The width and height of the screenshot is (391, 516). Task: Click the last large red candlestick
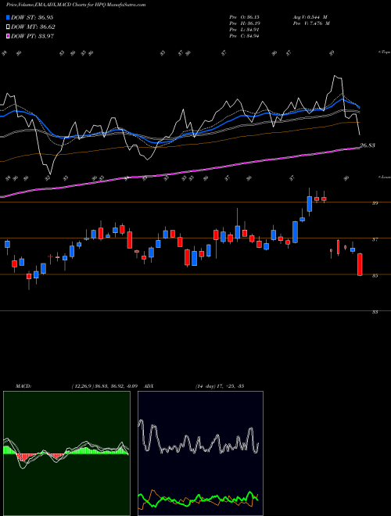coord(360,264)
